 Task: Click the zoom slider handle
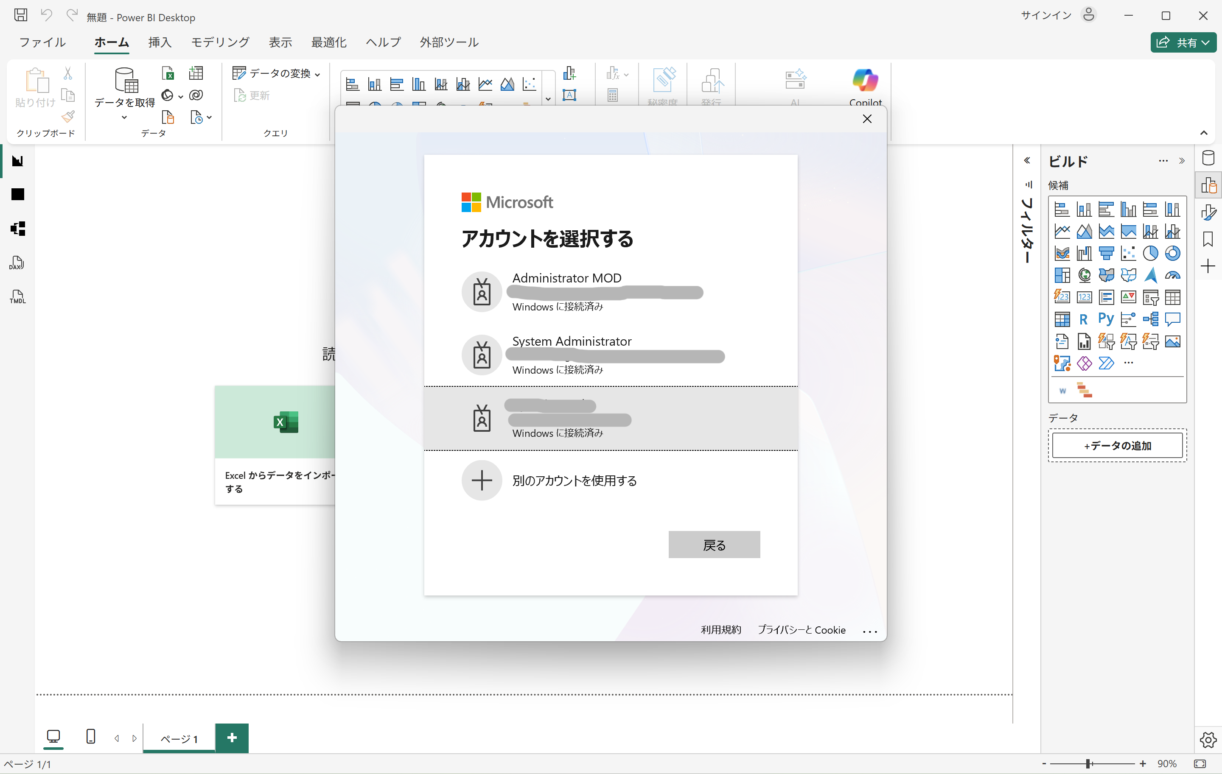tap(1088, 764)
